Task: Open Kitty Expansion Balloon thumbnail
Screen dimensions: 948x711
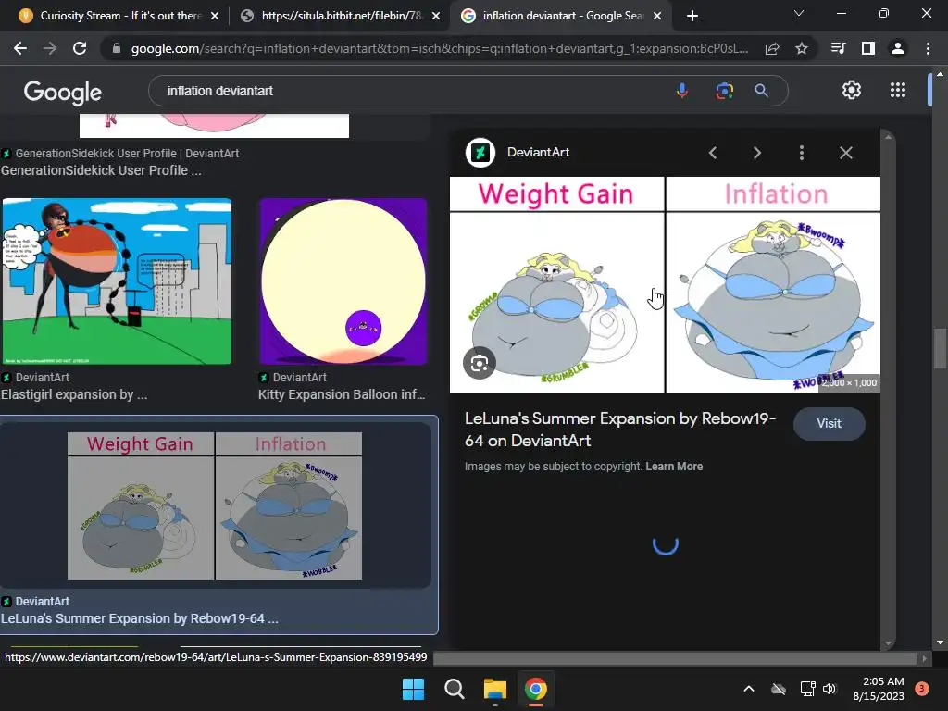Action: 343,281
